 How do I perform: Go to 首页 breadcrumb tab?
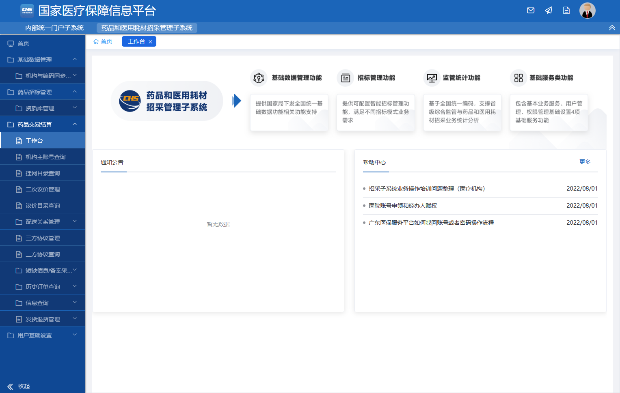pyautogui.click(x=103, y=41)
